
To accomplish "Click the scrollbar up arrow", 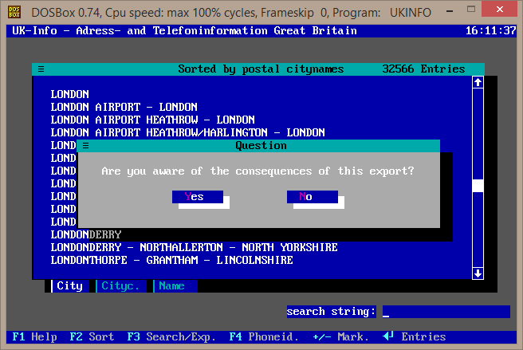I will click(x=478, y=82).
